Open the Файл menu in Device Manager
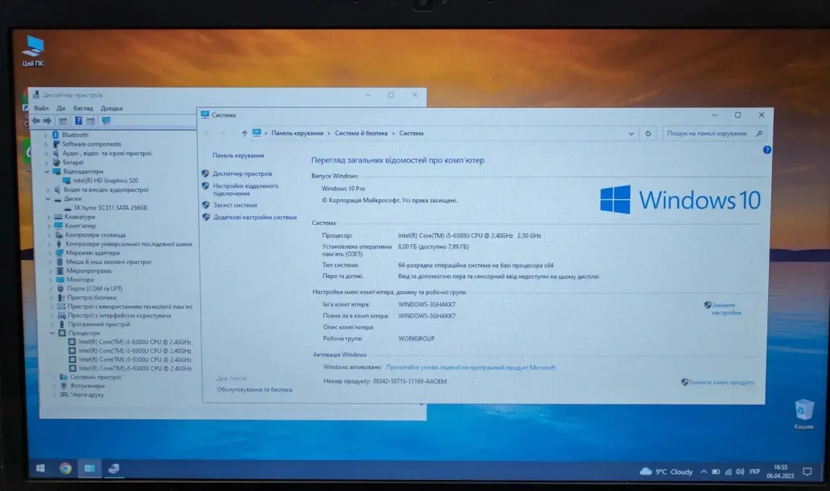830x491 pixels. (41, 109)
